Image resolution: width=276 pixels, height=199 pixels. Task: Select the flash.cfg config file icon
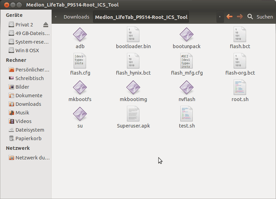click(x=80, y=61)
